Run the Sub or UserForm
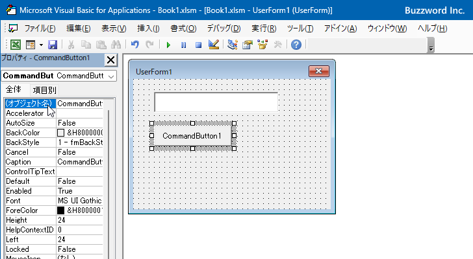This screenshot has width=473, height=259. [168, 45]
